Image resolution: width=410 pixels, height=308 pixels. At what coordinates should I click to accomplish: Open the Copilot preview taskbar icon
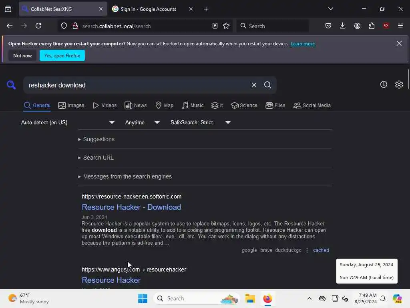[397, 298]
